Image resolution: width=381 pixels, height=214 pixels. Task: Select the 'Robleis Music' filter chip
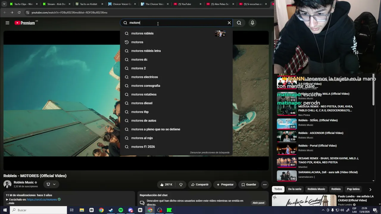point(316,189)
